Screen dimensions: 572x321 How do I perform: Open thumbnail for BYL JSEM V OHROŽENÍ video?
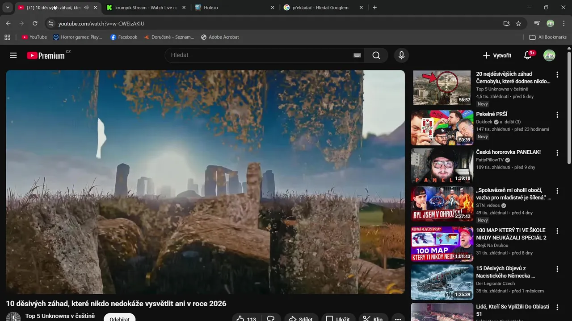tap(442, 204)
